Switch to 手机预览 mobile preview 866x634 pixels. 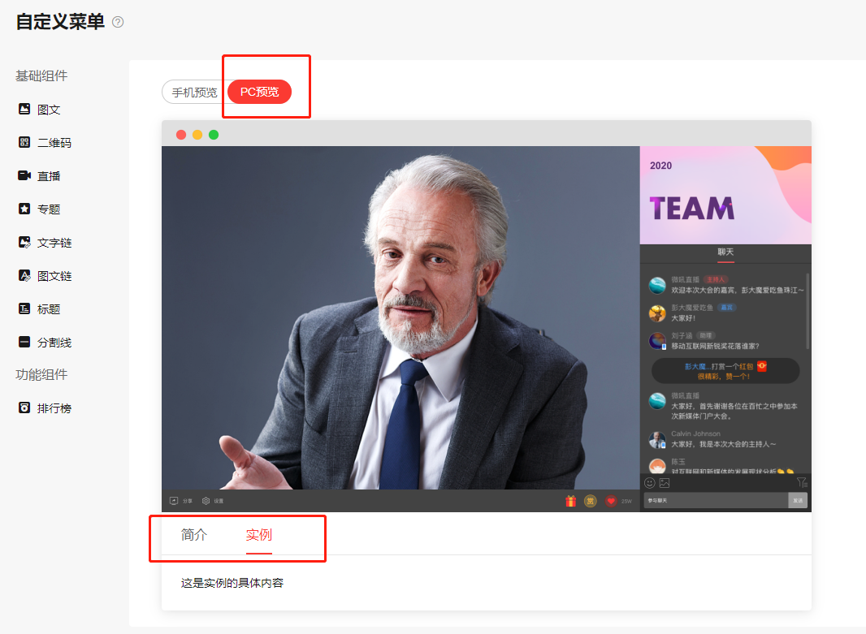click(194, 93)
